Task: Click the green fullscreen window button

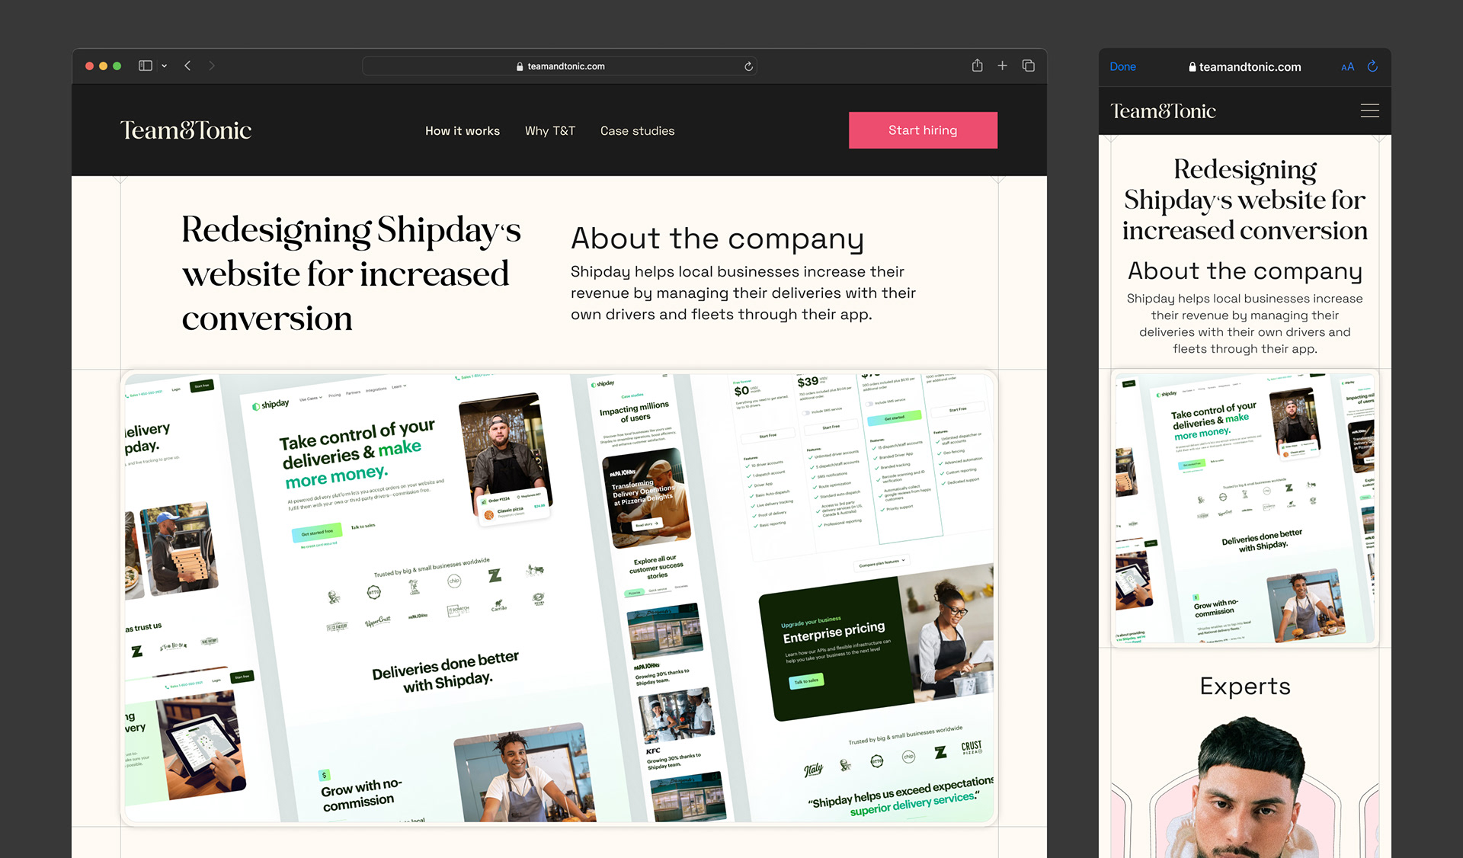Action: pyautogui.click(x=117, y=66)
